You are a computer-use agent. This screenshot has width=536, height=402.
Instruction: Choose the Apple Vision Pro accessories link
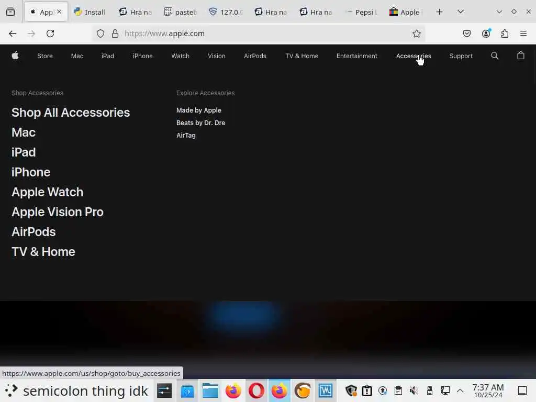58,212
